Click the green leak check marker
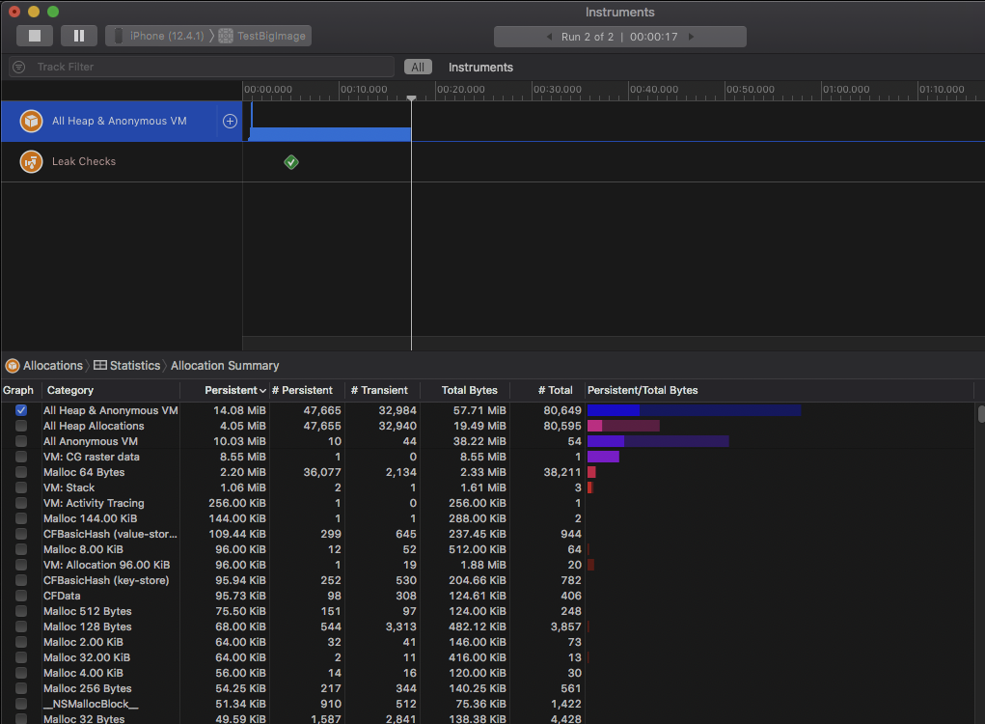985x724 pixels. 290,162
